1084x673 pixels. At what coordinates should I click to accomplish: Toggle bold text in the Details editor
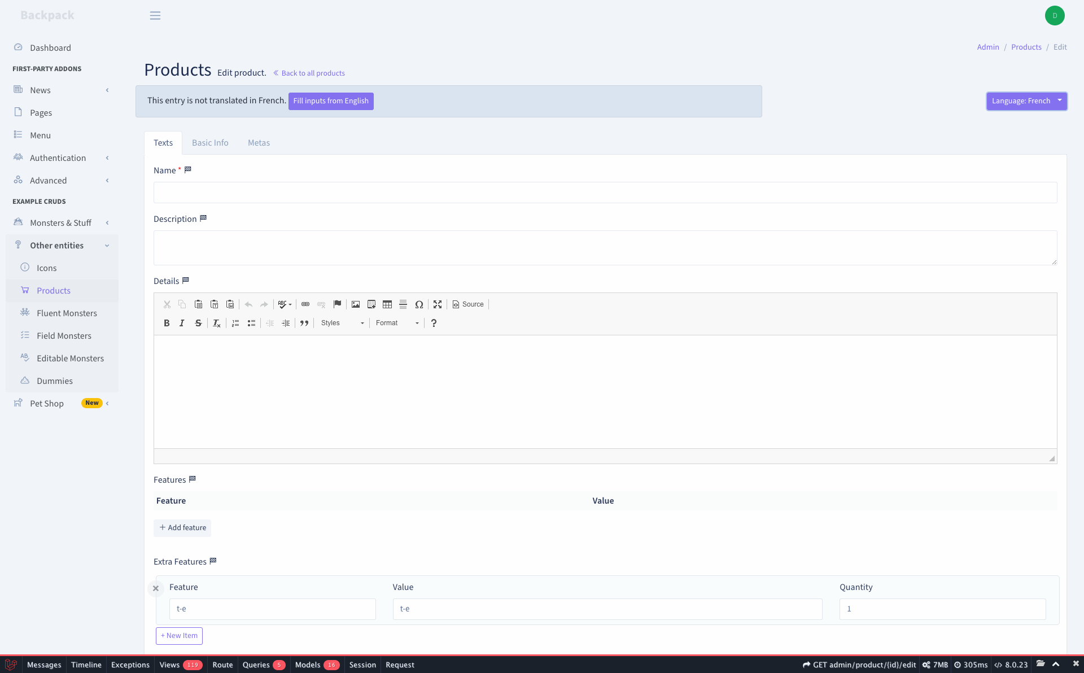[x=167, y=323]
